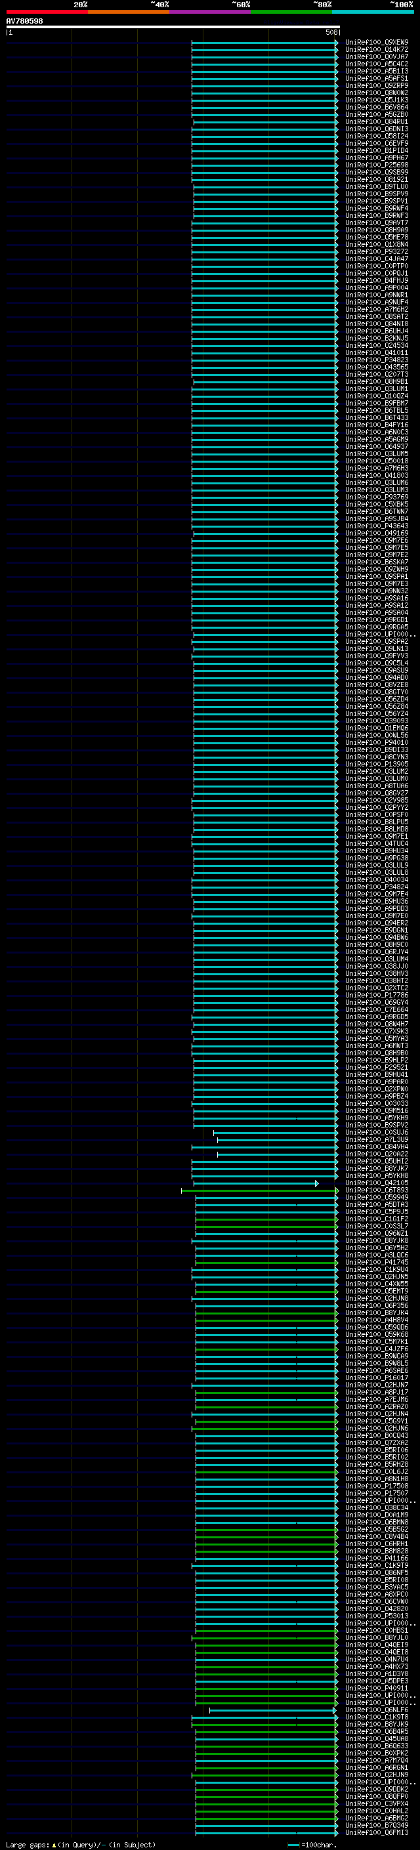Viewport: 420px width, 1850px height.
Task: Select hit label UniRef100_B6V864
Action: click(377, 107)
